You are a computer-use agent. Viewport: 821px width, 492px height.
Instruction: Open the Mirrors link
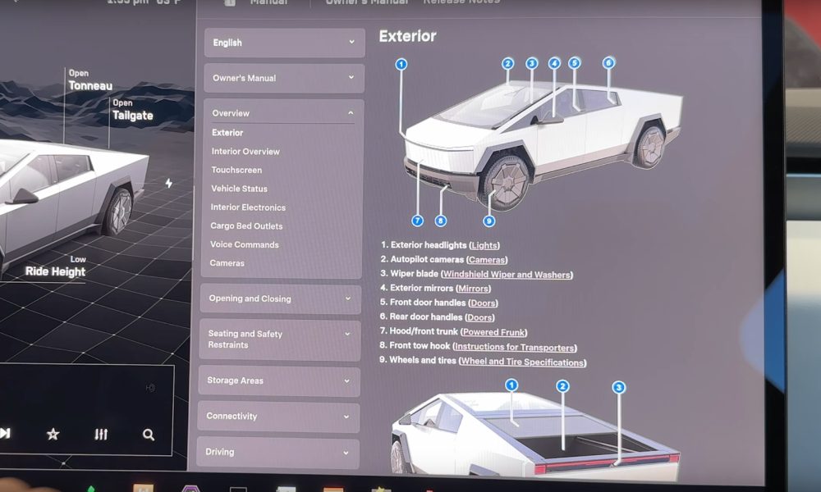(x=474, y=289)
